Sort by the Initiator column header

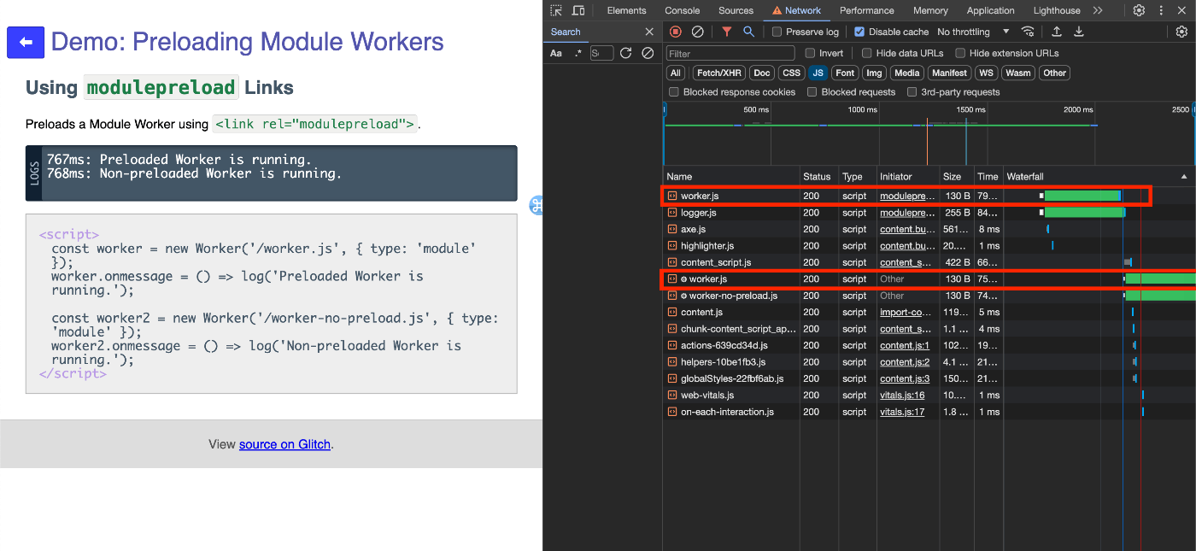[908, 177]
